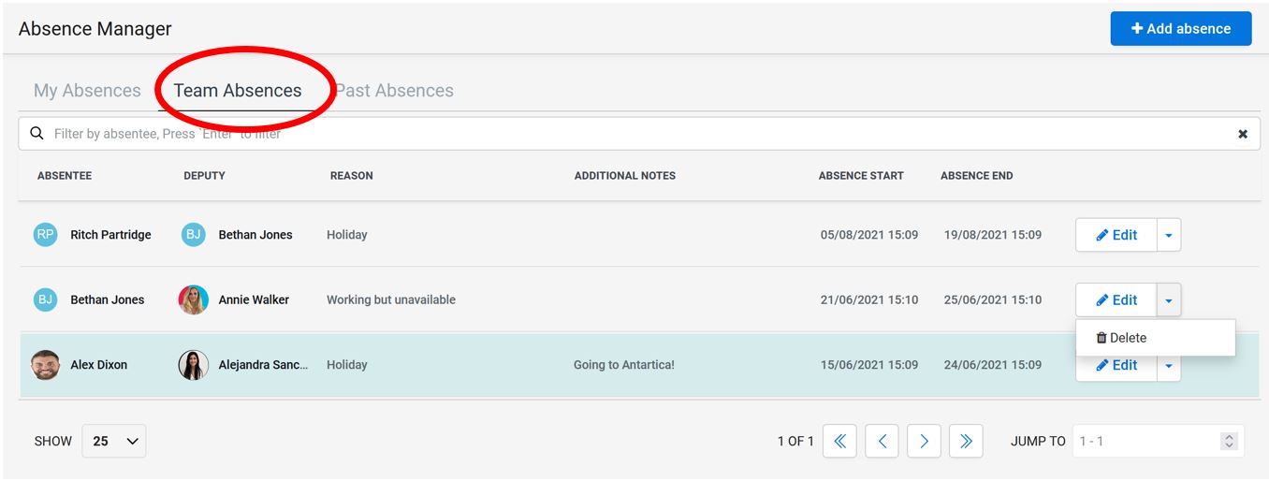Screen dimensions: 1269x481
Task: Go to the first page using double-left arrows
Action: pyautogui.click(x=839, y=441)
